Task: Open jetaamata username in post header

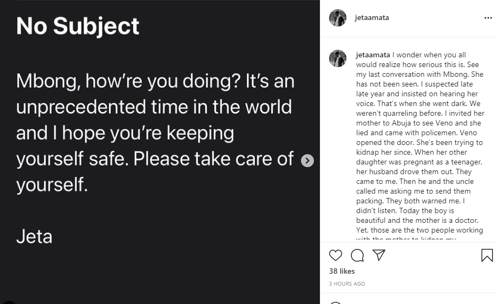Action: [x=372, y=18]
